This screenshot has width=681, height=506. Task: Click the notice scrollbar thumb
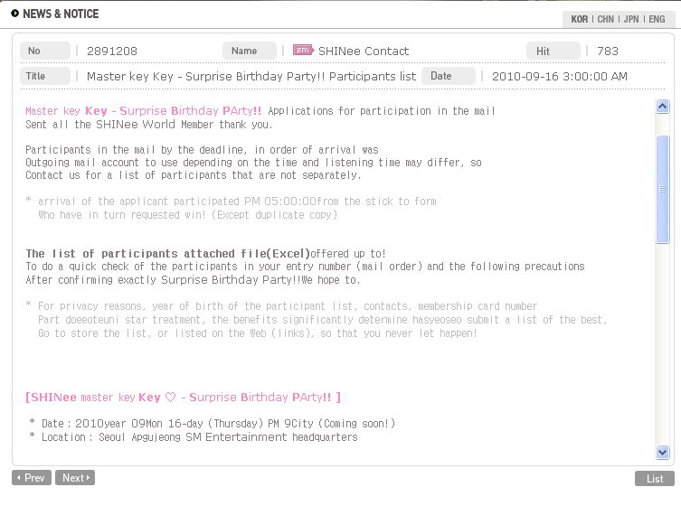[x=662, y=189]
